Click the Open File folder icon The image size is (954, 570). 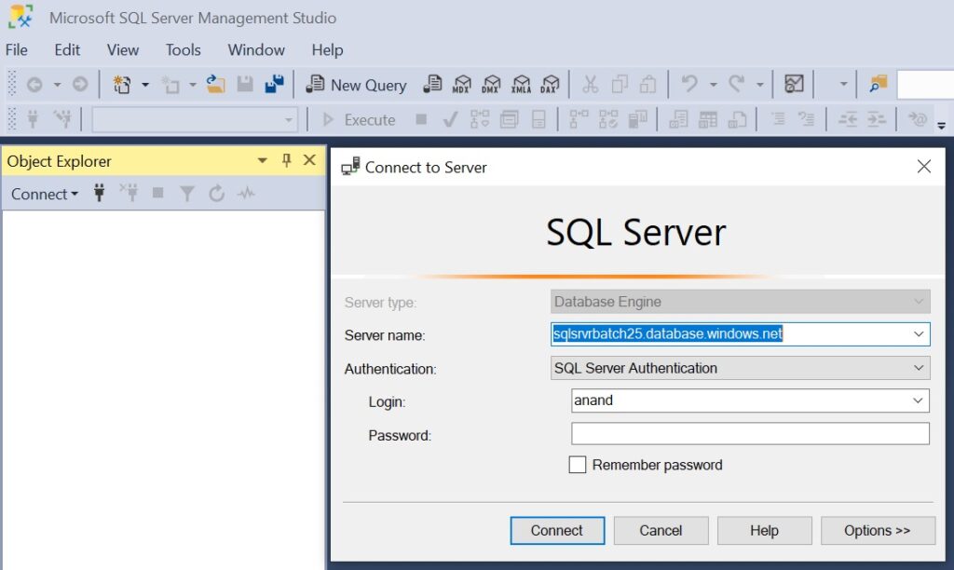point(215,85)
